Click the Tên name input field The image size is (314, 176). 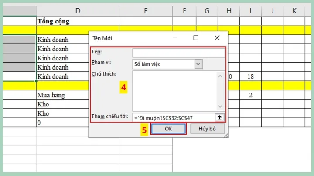178,53
